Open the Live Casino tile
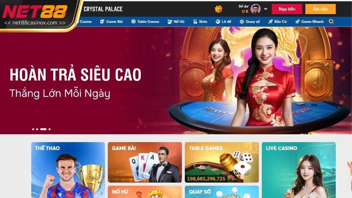The height and width of the screenshot is (198, 352). pos(299,170)
